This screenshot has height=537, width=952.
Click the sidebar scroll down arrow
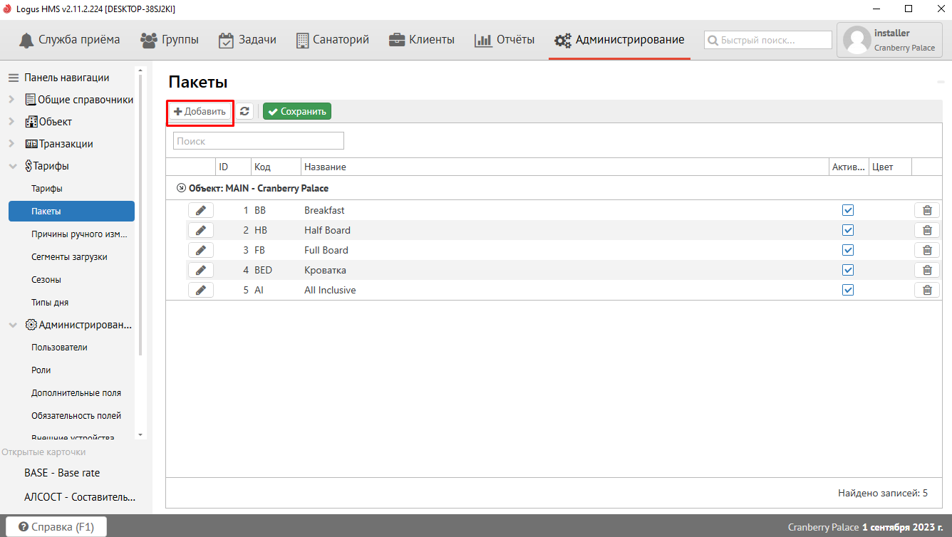click(140, 434)
